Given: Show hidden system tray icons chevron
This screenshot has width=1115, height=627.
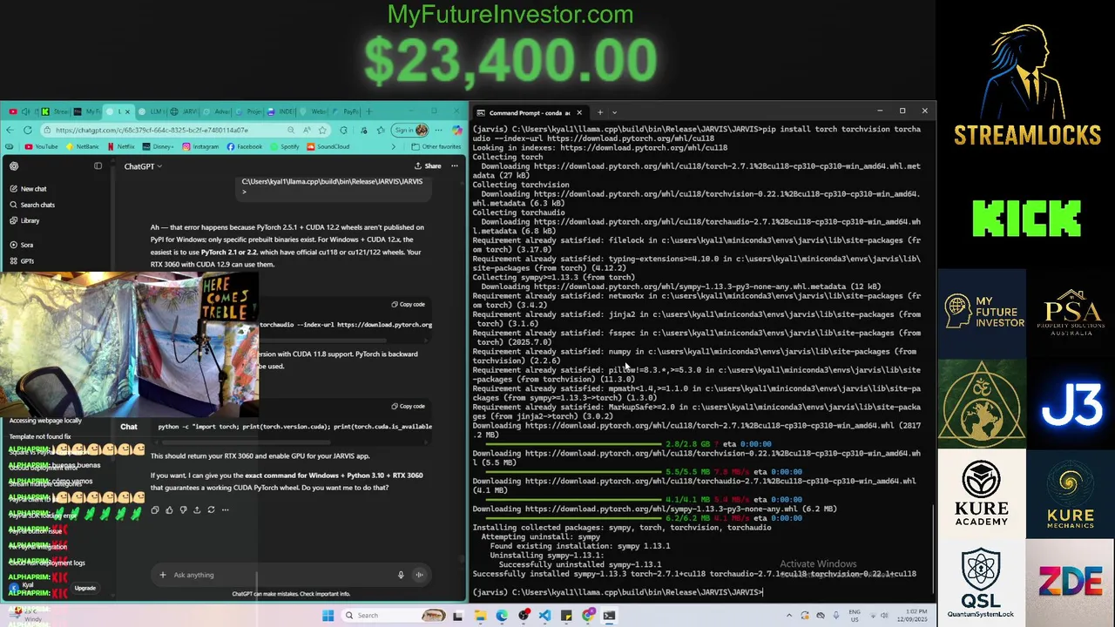Looking at the screenshot, I should (789, 616).
